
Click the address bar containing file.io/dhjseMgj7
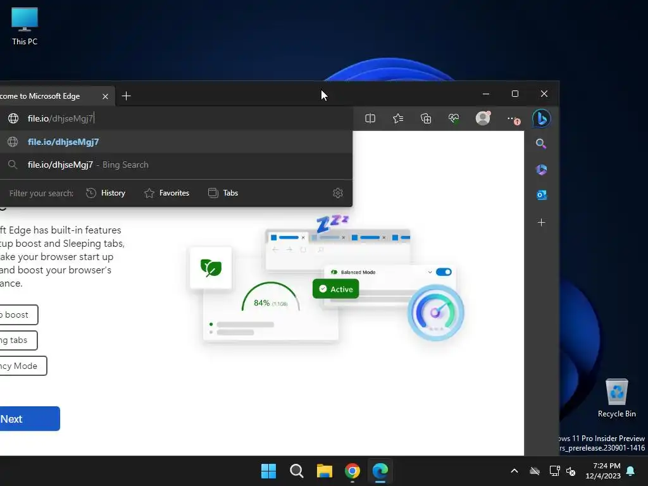pyautogui.click(x=178, y=118)
